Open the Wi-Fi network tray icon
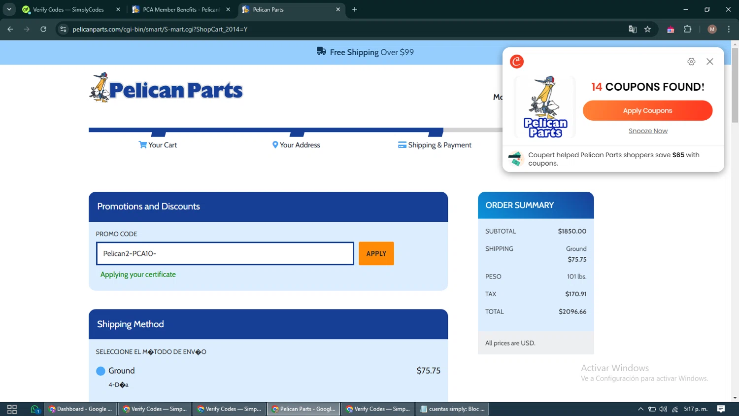The height and width of the screenshot is (416, 739). (x=675, y=409)
